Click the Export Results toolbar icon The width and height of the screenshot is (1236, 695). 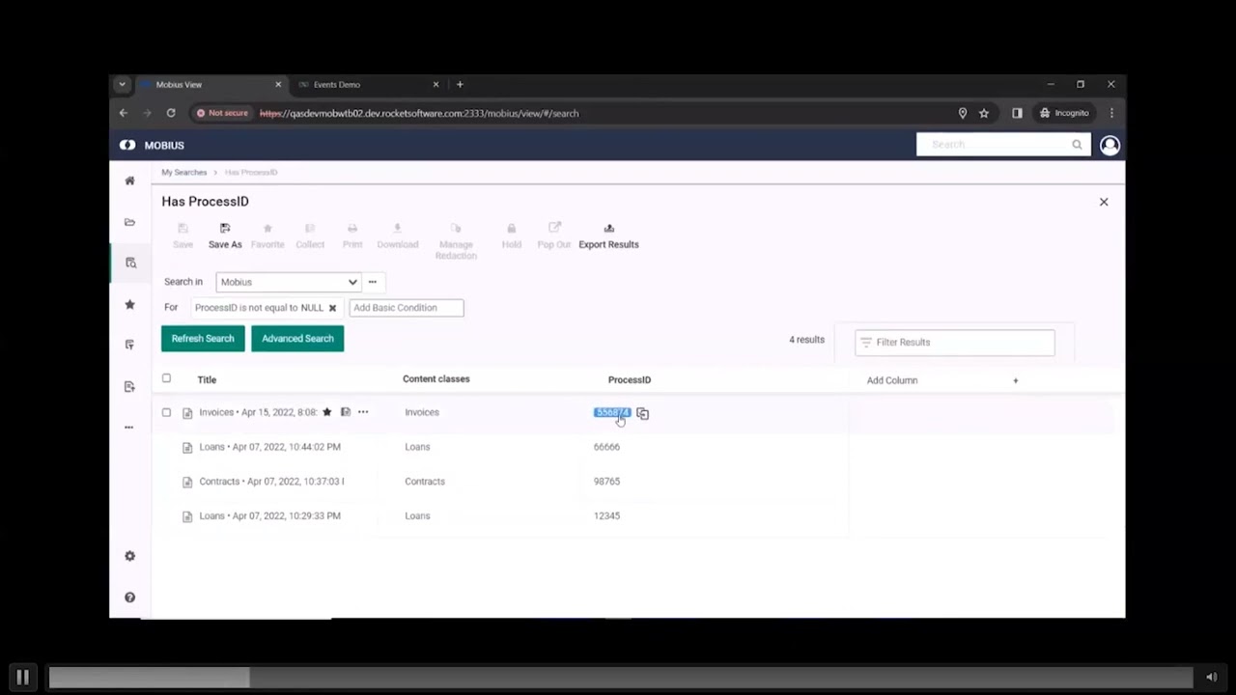coord(608,236)
